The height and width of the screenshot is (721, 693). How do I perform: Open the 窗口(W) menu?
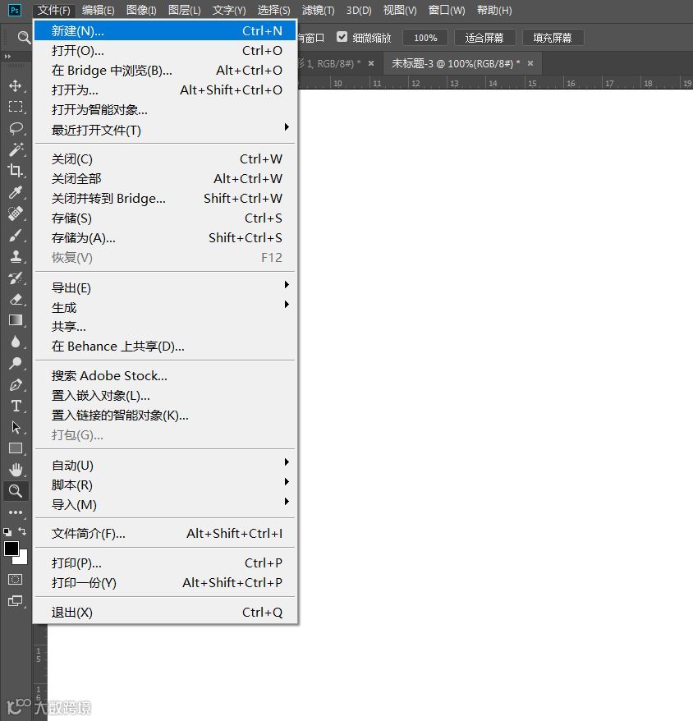[x=447, y=10]
